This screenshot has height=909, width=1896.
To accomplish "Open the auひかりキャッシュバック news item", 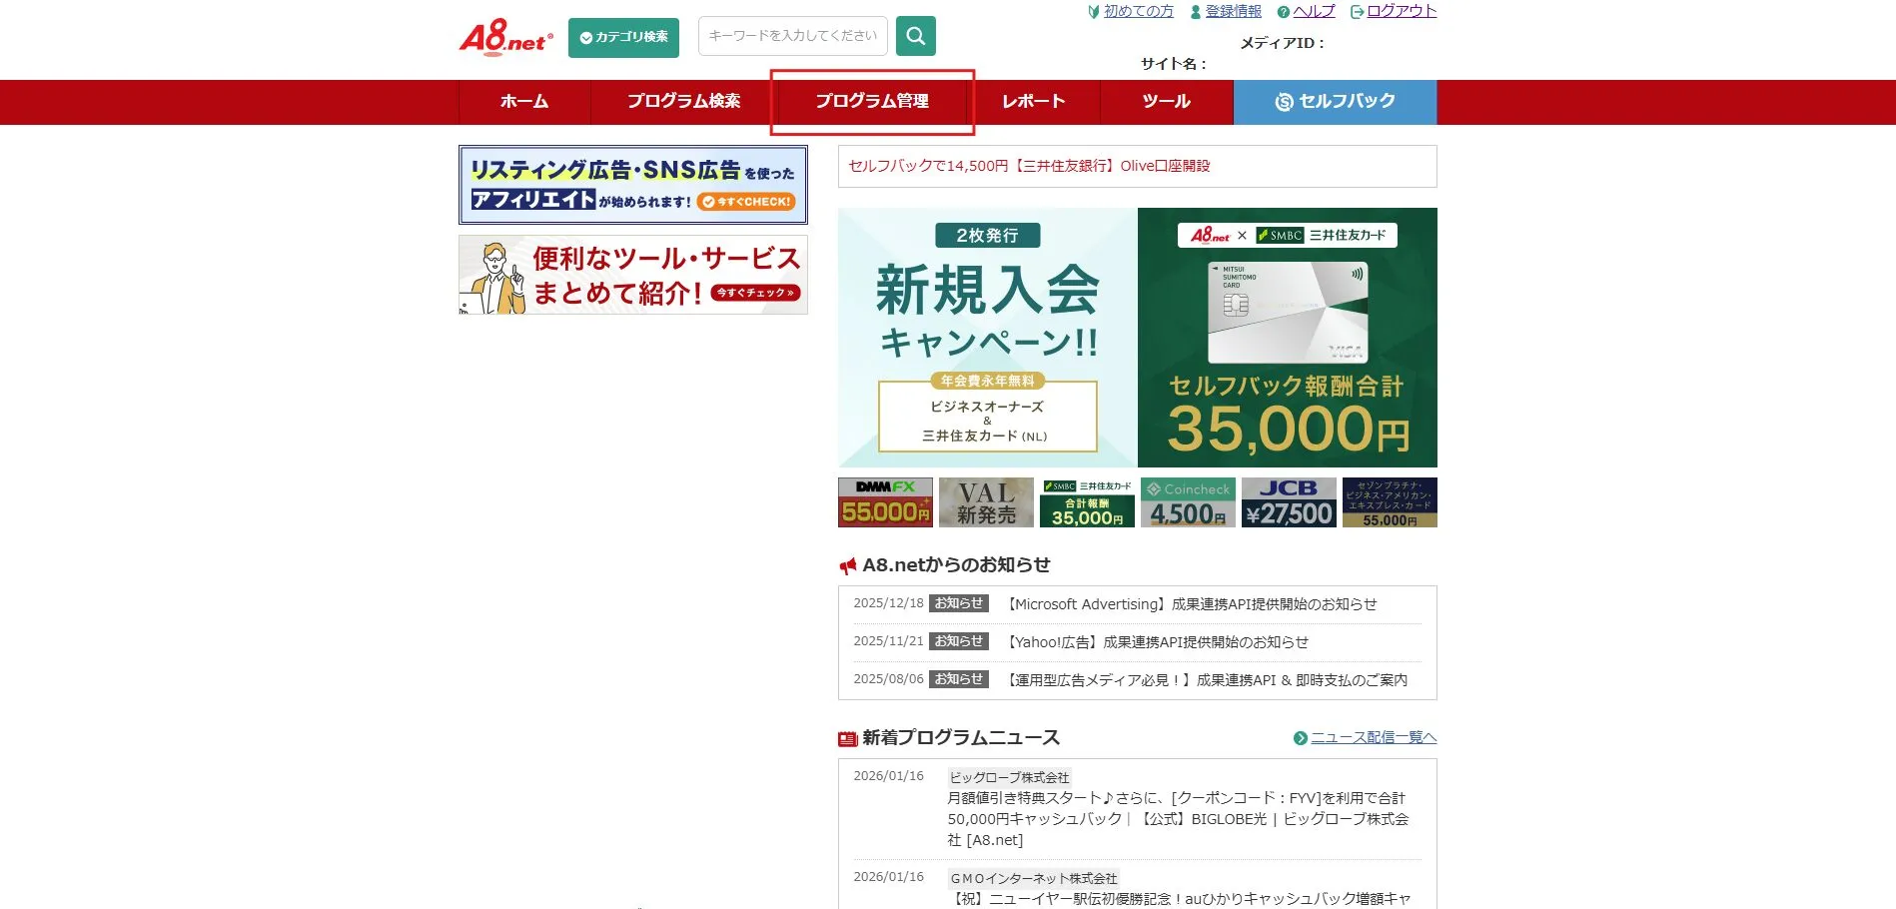I will [x=1179, y=899].
